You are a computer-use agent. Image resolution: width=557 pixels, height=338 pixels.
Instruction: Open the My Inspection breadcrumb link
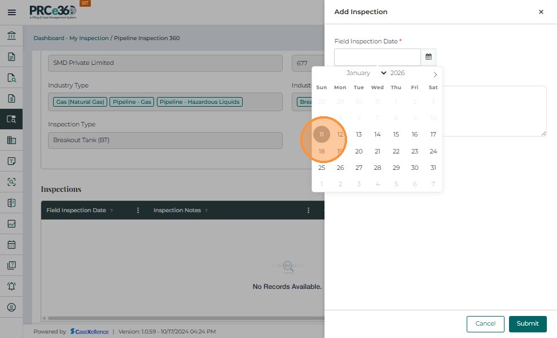pyautogui.click(x=89, y=38)
